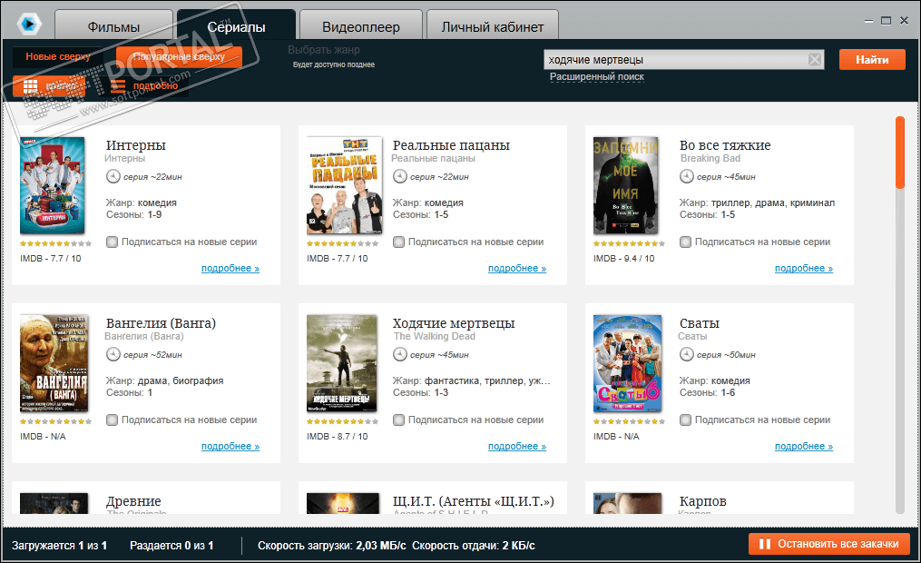Click clock icon in Интерны card

pos(113,176)
